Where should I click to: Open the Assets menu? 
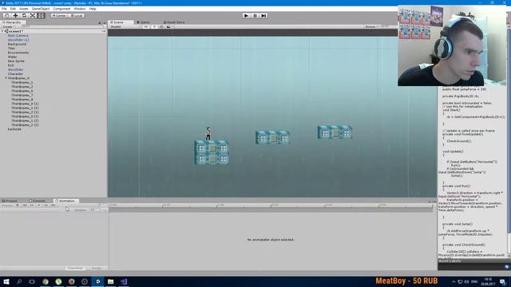click(24, 9)
